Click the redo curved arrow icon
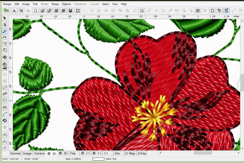 [142, 11]
